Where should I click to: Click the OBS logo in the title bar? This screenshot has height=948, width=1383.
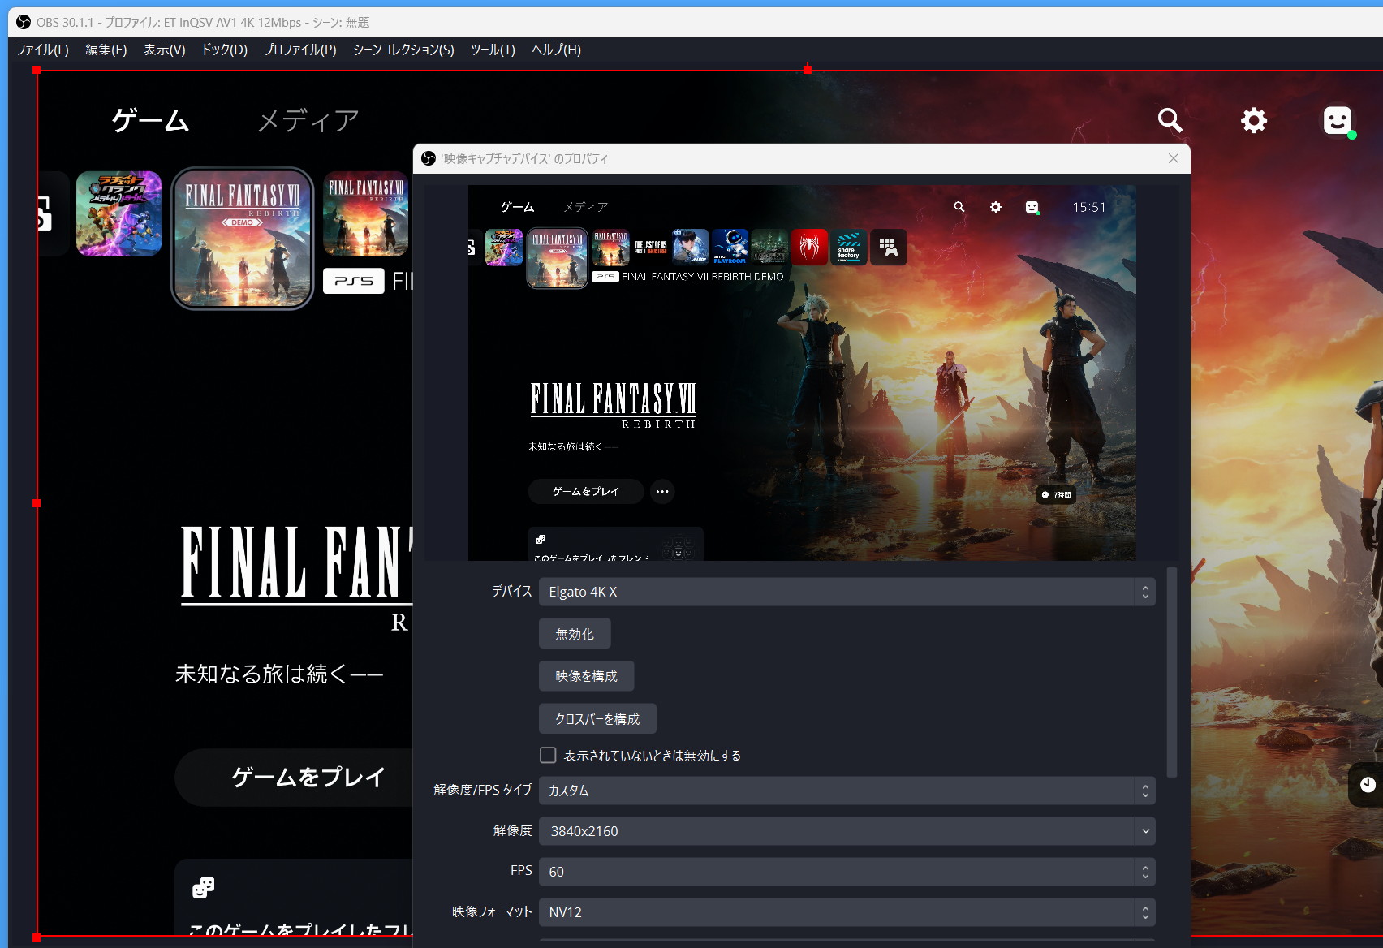click(x=24, y=22)
